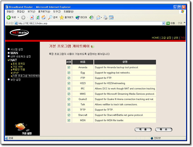Open the 즐겨찾기(A) menu

click(x=44, y=12)
